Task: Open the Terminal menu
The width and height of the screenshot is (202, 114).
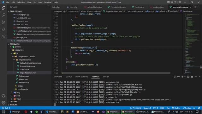Action: pyautogui.click(x=48, y=2)
